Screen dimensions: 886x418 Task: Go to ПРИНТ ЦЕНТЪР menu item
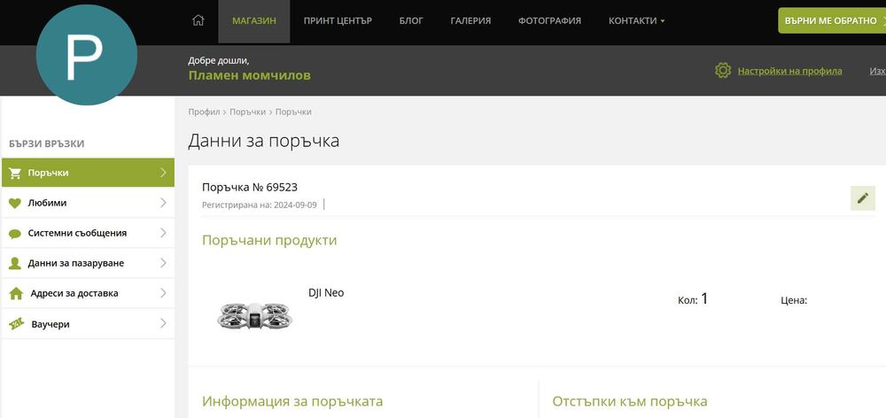[x=338, y=21]
